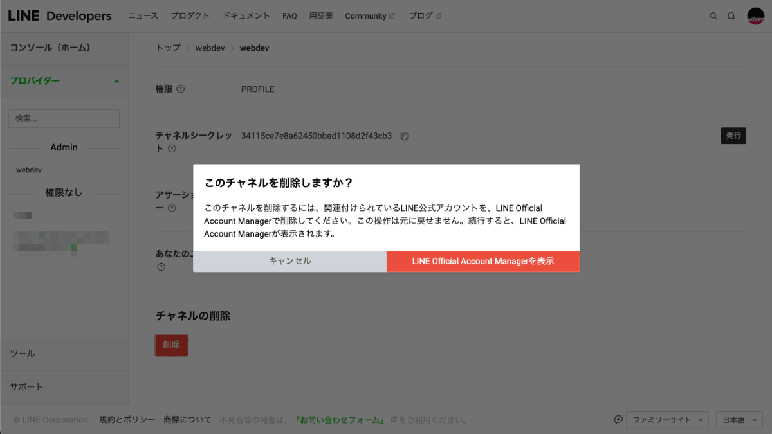
Task: Open the ブログ external link
Action: [425, 16]
